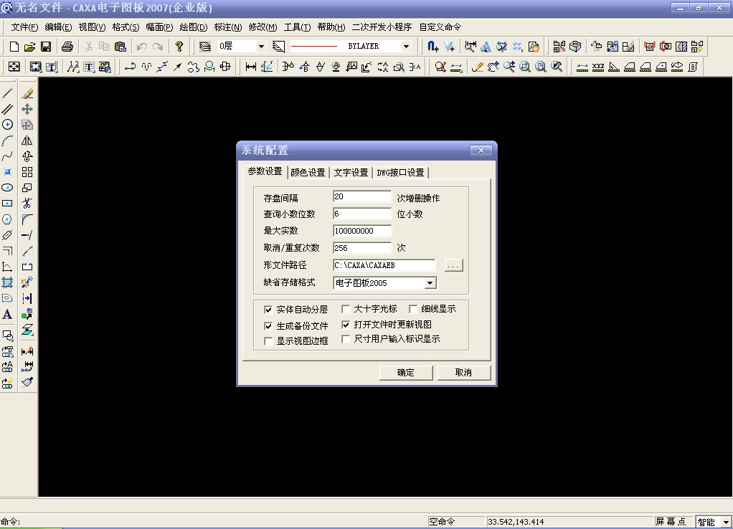Open the 文件(F) menu
This screenshot has width=733, height=529.
tap(24, 27)
